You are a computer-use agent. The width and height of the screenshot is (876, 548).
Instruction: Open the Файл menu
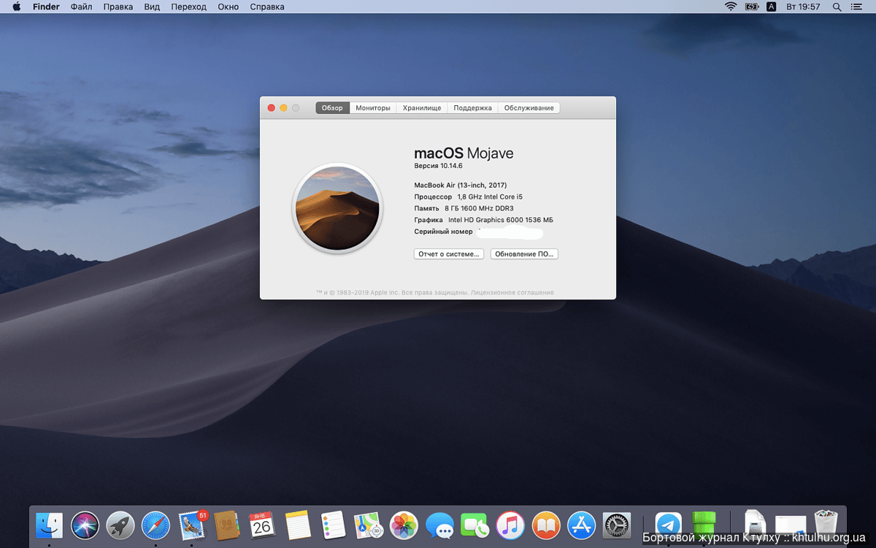82,7
